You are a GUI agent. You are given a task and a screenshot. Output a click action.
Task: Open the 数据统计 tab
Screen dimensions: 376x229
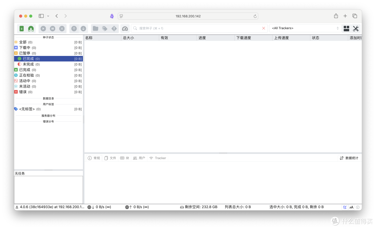pyautogui.click(x=349, y=158)
